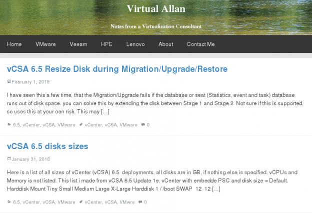The height and width of the screenshot is (213, 312).
Task: Click the category folder icon under the Resize Disk post
Action: tap(9, 125)
